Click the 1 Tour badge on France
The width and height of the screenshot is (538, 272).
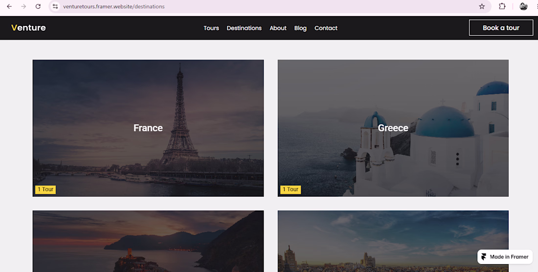click(x=45, y=189)
